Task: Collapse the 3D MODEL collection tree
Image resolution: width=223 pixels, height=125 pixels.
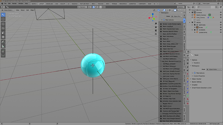Action: click(192, 30)
